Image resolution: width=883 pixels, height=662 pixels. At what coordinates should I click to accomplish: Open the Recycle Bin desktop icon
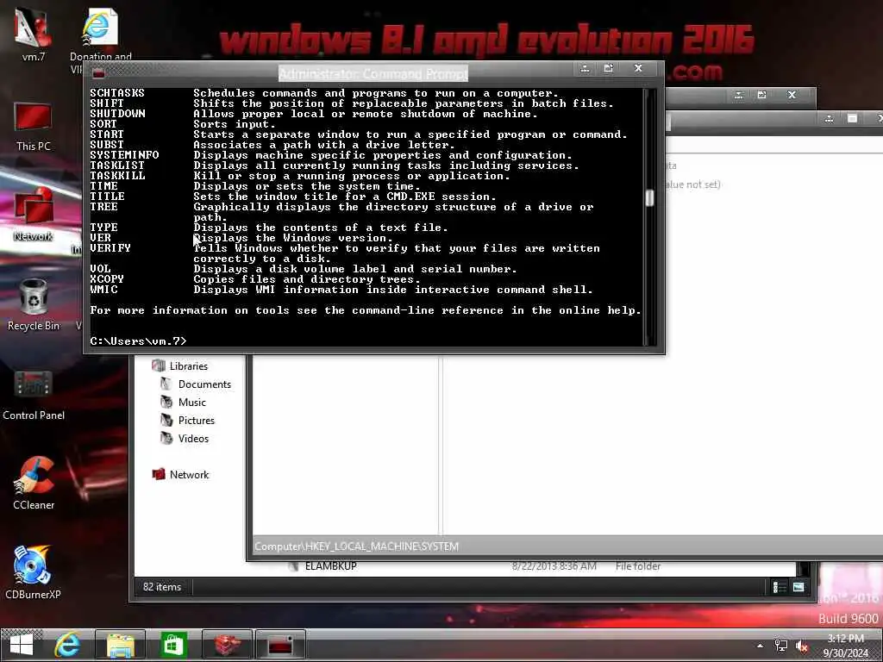(x=34, y=304)
